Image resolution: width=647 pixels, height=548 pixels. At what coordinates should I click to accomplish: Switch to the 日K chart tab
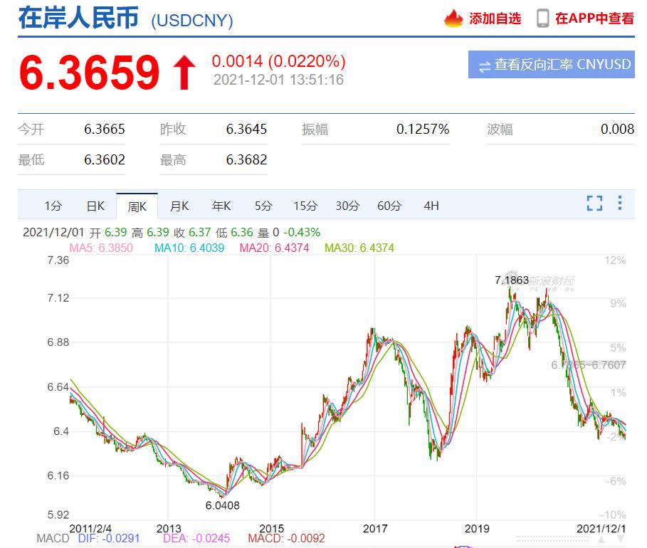[x=94, y=205]
